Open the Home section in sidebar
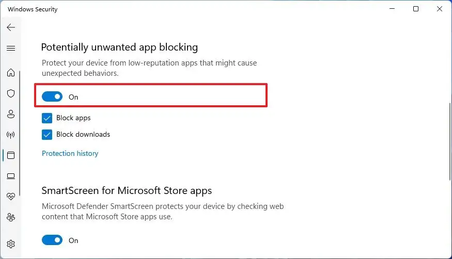452x259 pixels. click(10, 72)
